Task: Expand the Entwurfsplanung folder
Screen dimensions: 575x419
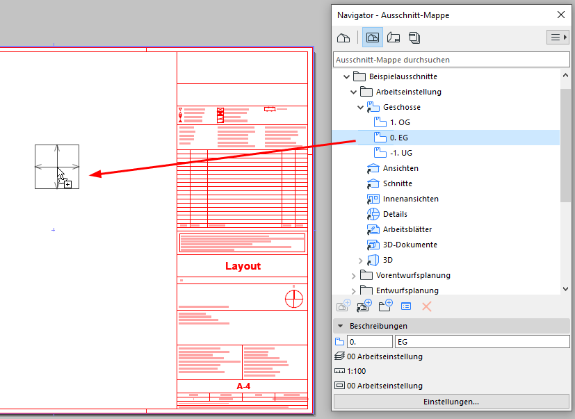Action: [x=353, y=291]
